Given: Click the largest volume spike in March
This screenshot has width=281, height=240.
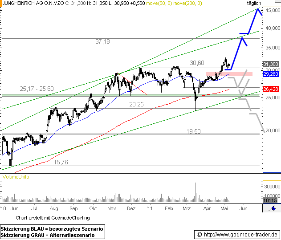Looking at the screenshot, I should [x=195, y=192].
